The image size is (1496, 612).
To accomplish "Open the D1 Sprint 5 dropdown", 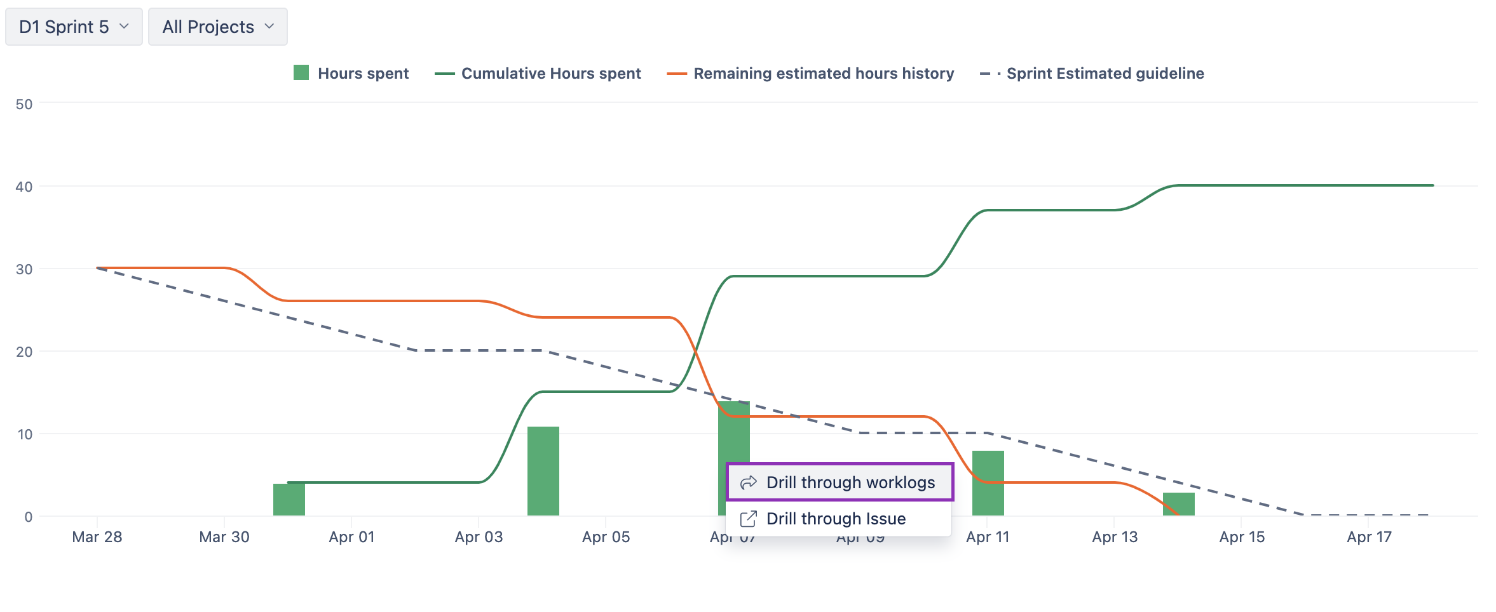I will click(x=74, y=27).
